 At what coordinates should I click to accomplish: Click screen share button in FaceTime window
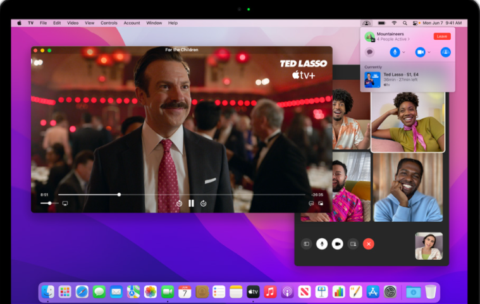353,244
